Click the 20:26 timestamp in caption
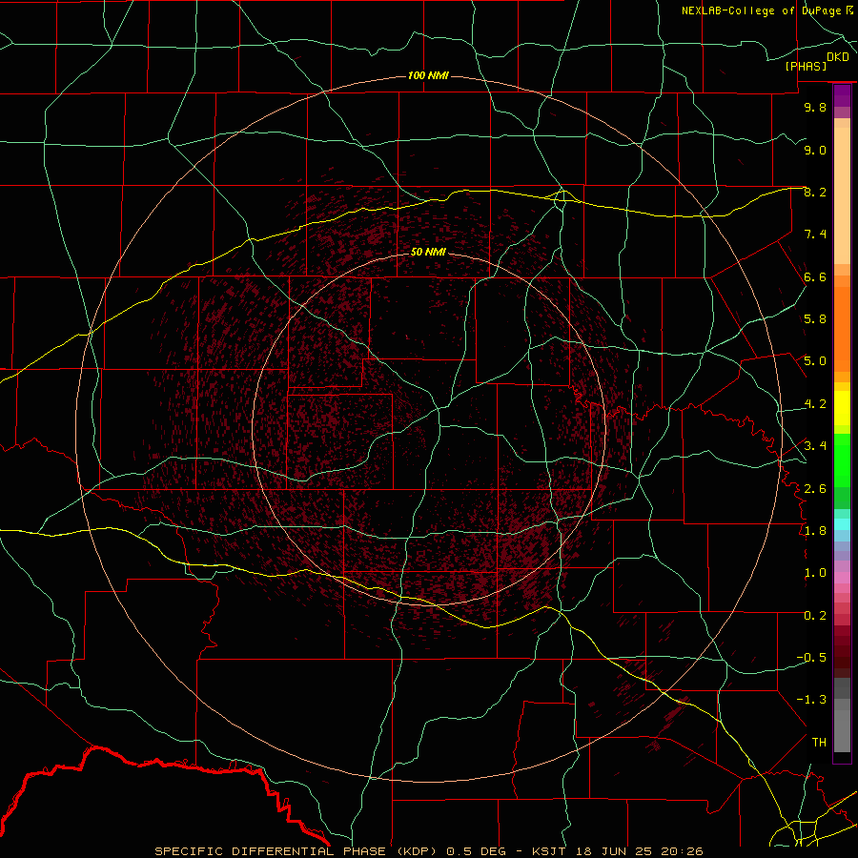858x858 pixels. (x=682, y=851)
